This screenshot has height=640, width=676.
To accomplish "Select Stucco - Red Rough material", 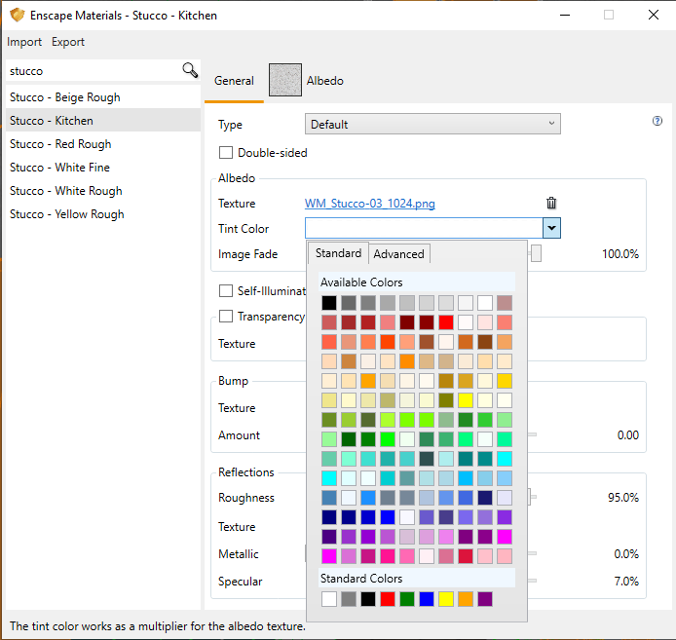I will (102, 143).
